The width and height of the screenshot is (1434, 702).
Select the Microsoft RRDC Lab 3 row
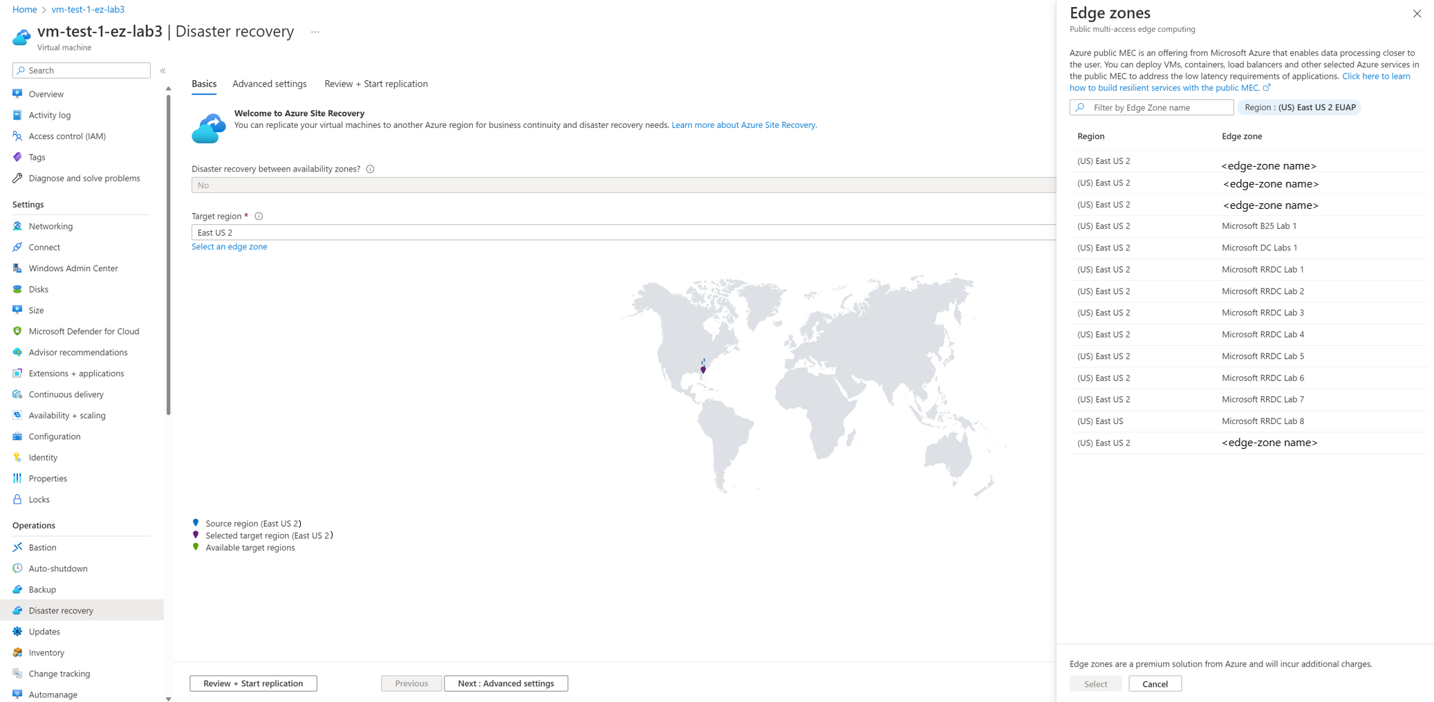[1248, 313]
